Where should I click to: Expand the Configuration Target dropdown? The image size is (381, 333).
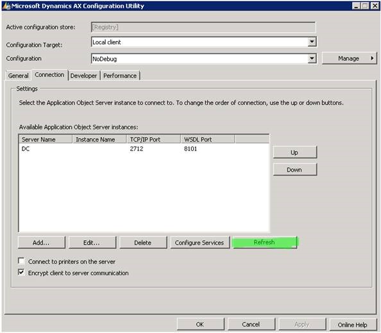click(x=312, y=42)
